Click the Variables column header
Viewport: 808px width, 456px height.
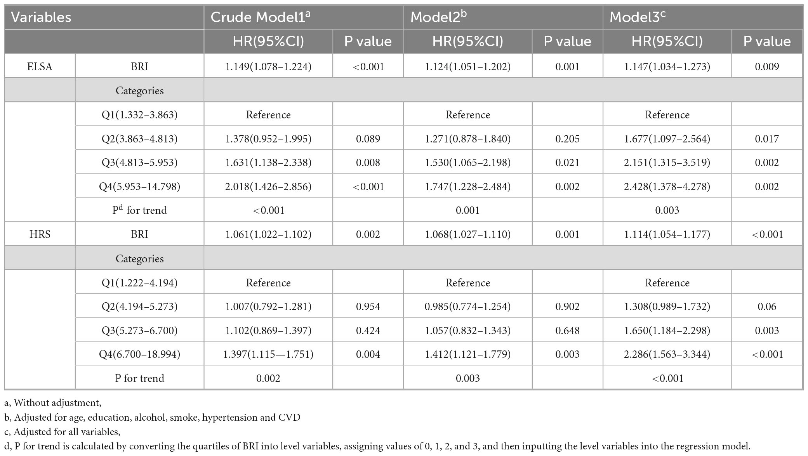click(41, 17)
